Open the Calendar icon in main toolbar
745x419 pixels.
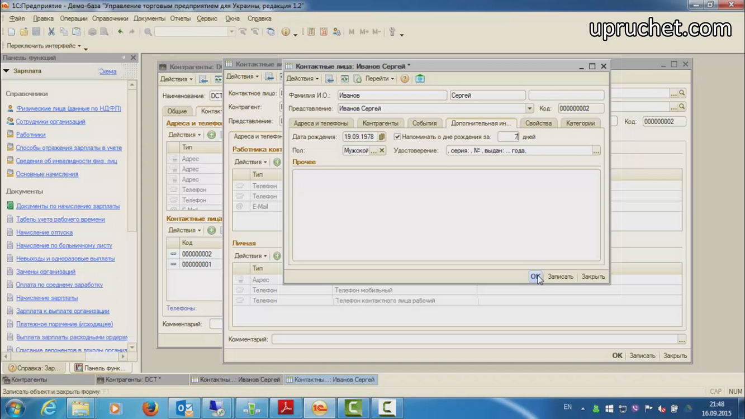coord(324,32)
